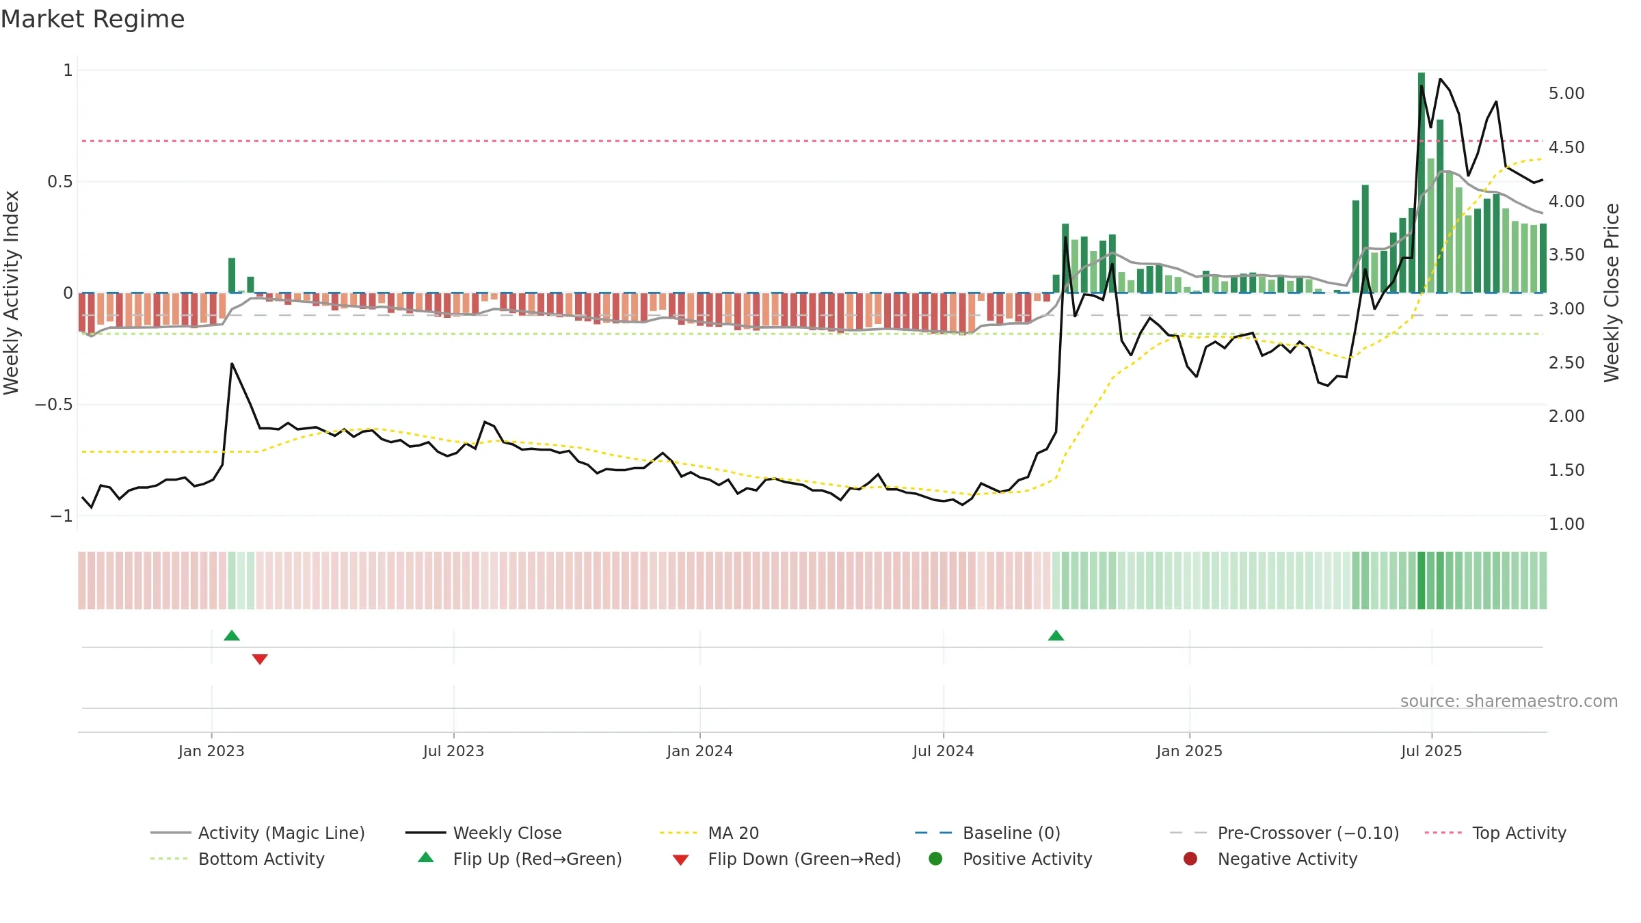The image size is (1641, 923).
Task: Click the Jan 2023 axis label
Action: 211,751
